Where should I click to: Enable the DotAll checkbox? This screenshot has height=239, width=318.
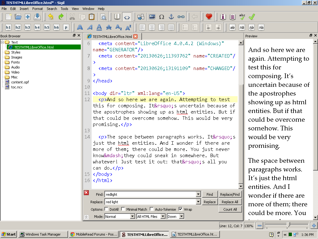point(107,209)
